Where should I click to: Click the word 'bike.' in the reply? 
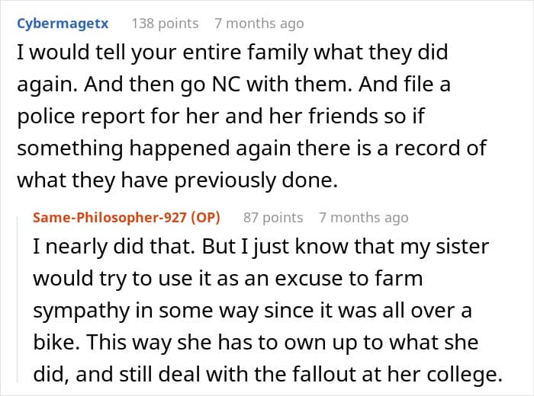click(56, 342)
